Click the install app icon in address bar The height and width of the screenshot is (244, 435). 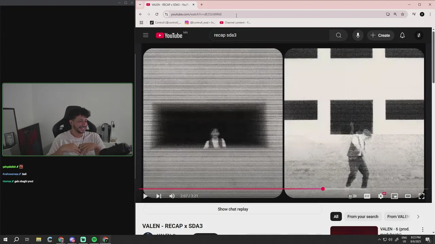click(388, 14)
